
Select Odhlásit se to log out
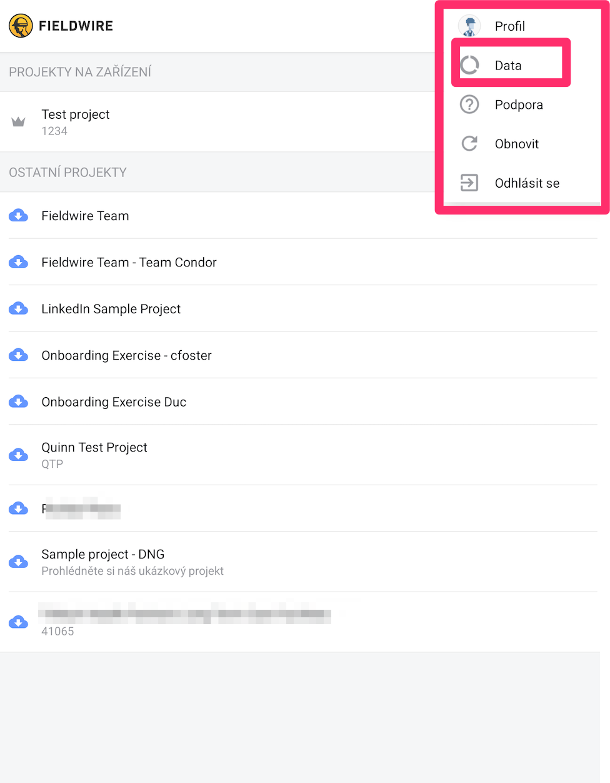click(527, 183)
